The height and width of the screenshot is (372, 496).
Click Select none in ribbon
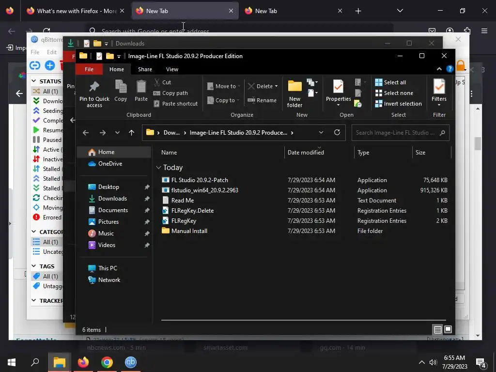[394, 93]
